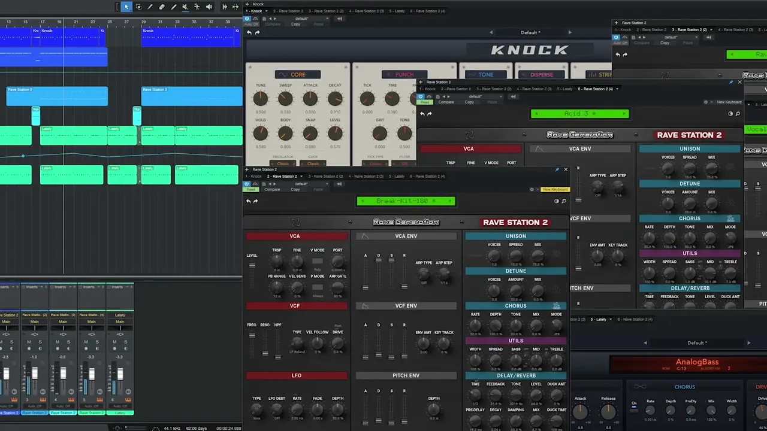The height and width of the screenshot is (431, 767).
Task: Toggle power button in Knock plugin window
Action: 247,19
